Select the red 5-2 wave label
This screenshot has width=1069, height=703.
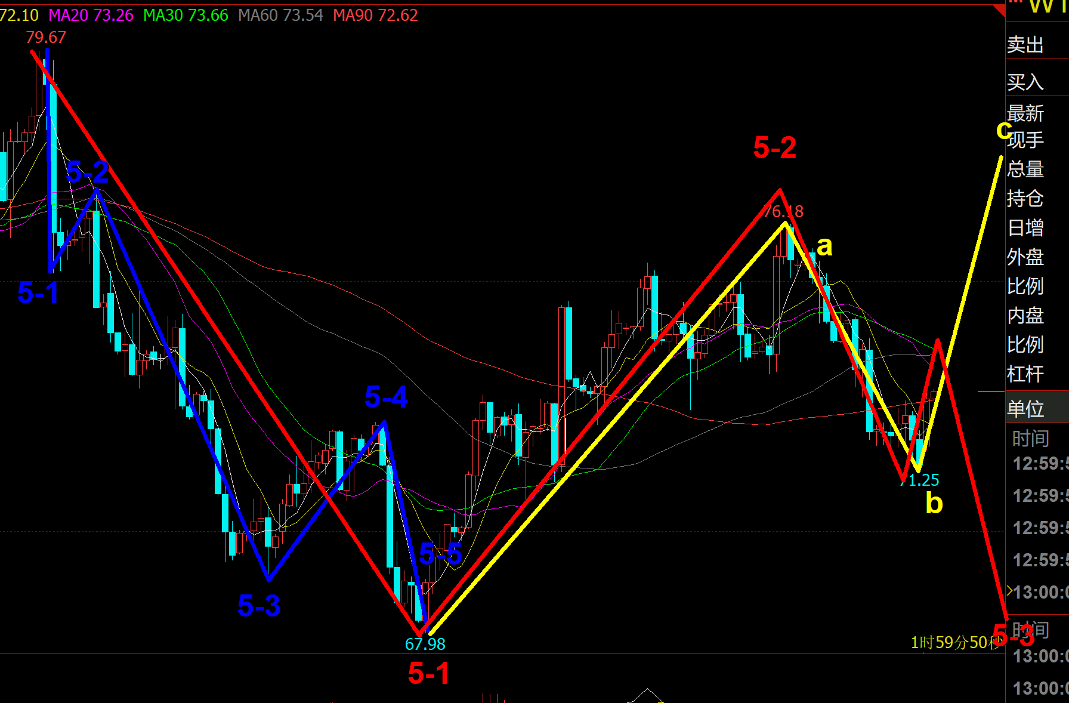pyautogui.click(x=775, y=147)
